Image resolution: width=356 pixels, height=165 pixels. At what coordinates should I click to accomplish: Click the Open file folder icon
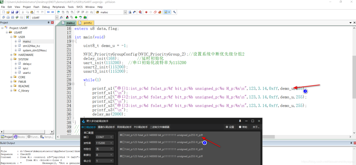click(8, 12)
